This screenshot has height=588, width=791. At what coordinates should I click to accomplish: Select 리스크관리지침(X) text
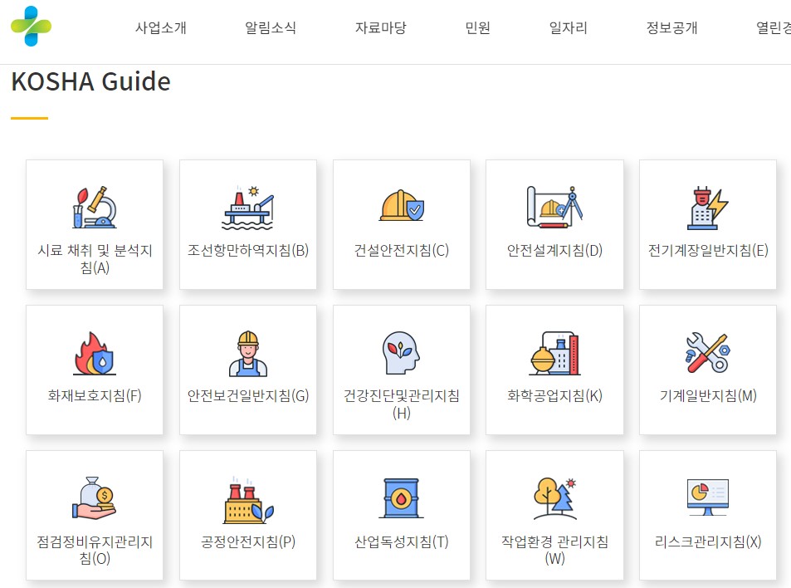708,541
